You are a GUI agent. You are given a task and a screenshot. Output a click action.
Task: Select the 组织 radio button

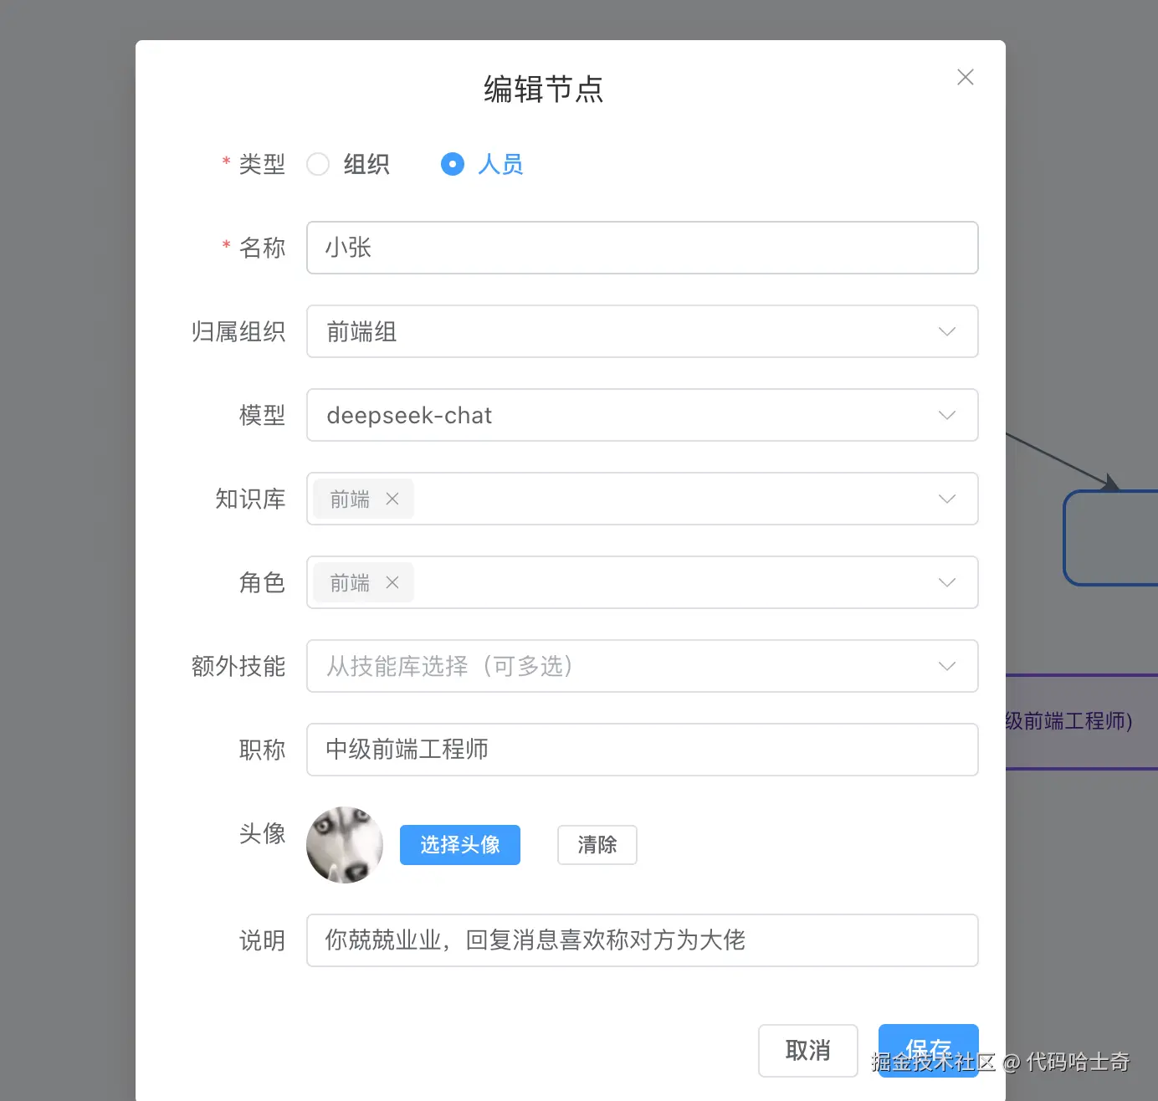coord(317,164)
